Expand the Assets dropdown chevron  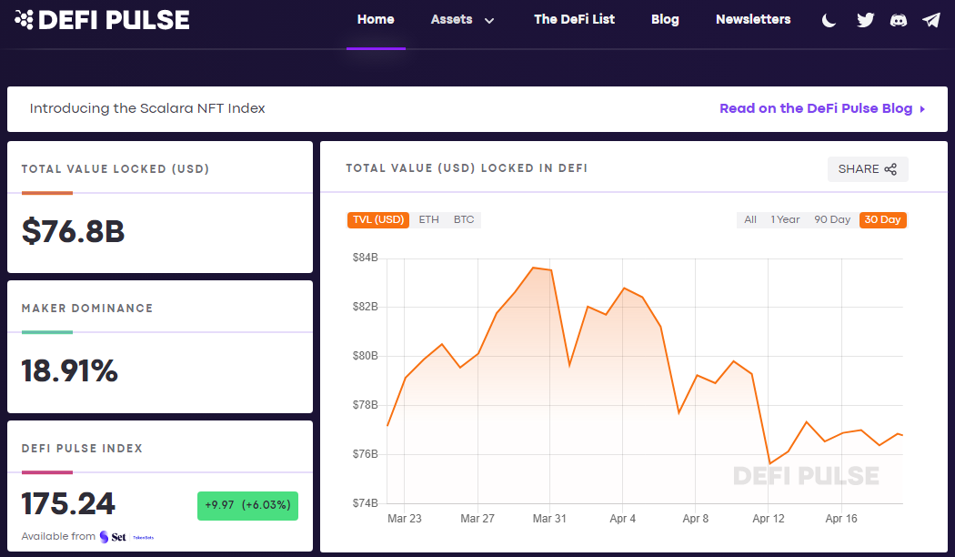click(489, 21)
